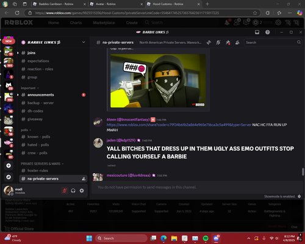Open Roblox Charts menu item
The width and height of the screenshot is (305, 244).
76,23
